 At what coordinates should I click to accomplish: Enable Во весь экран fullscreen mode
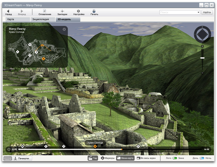pos(147,158)
